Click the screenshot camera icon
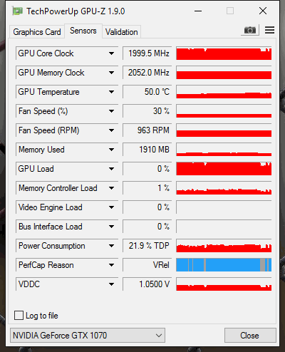The height and width of the screenshot is (352, 285). pos(250,30)
